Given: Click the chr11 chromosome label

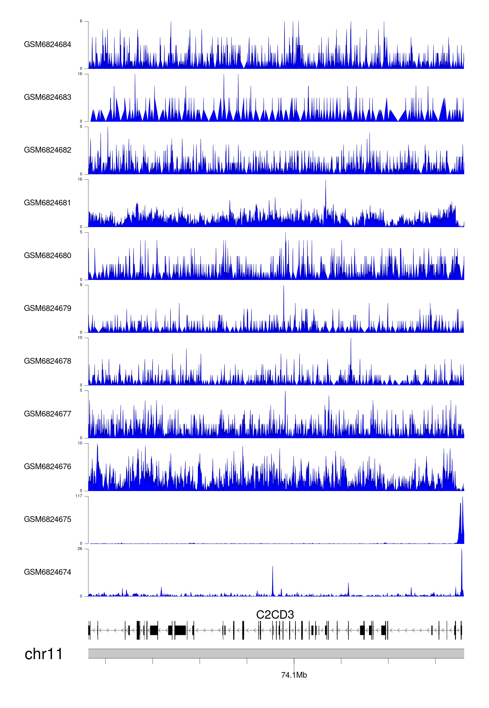Looking at the screenshot, I should point(43,654).
